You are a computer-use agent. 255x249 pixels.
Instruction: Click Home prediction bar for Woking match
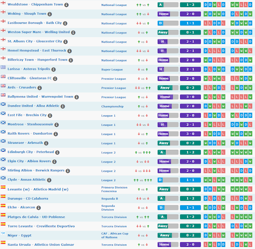pos(168,14)
